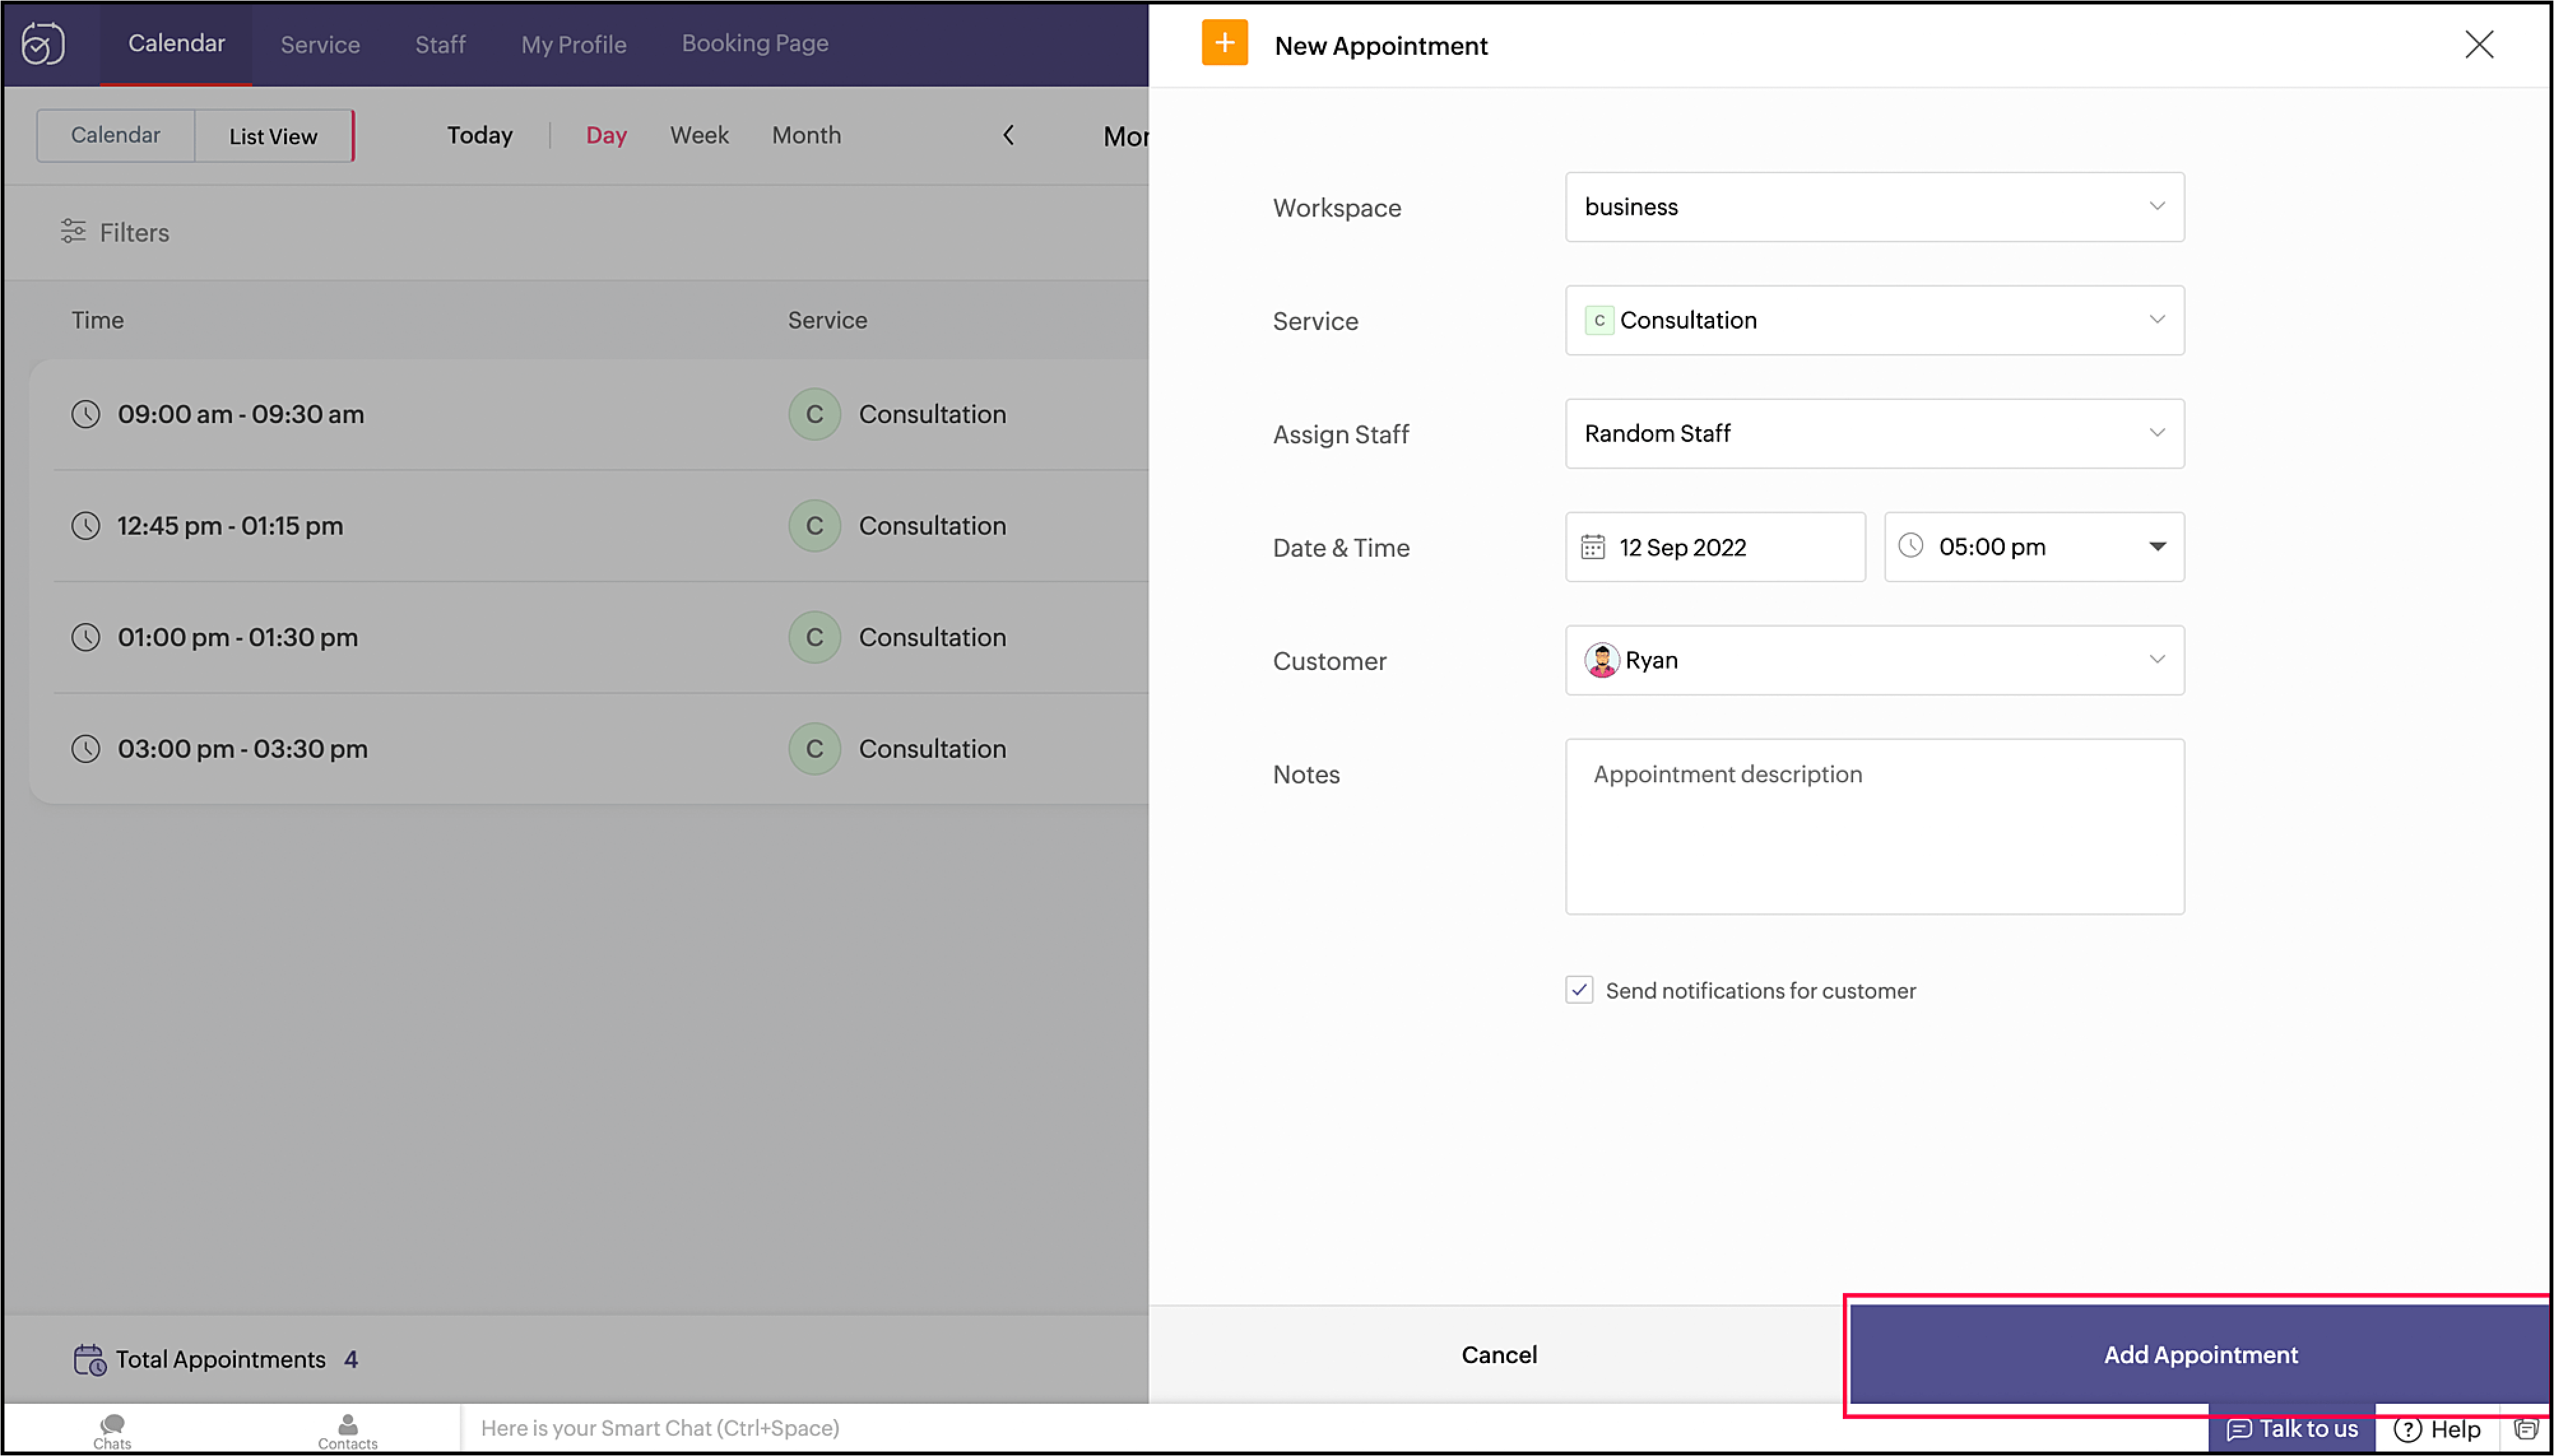Open Contacts icon in bottom bar
Viewport: 2554px width, 1456px height.
347,1425
